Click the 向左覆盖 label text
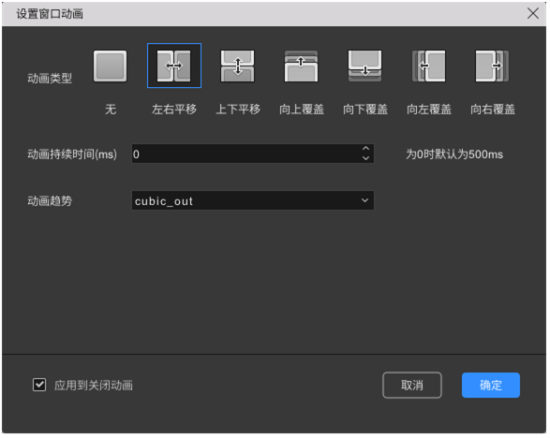Screen dimensions: 550x438 [x=429, y=109]
